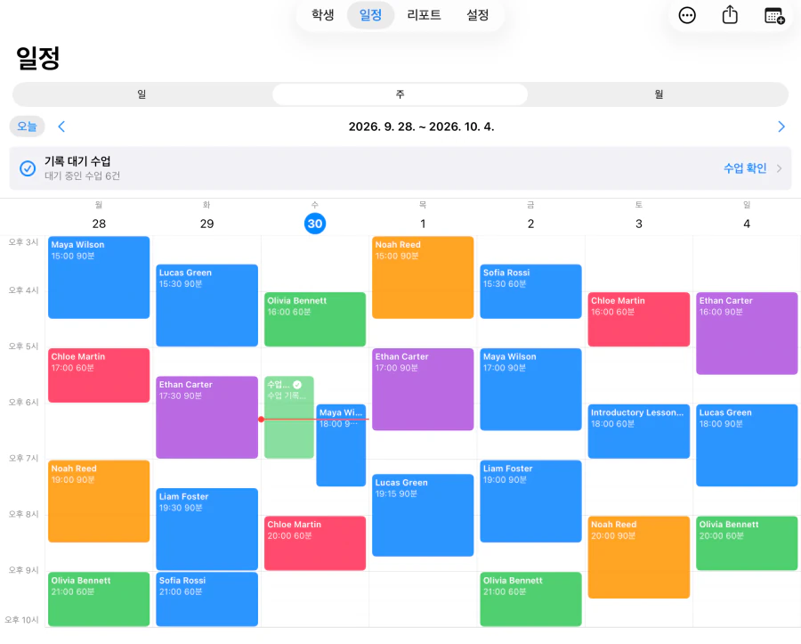Screen dimensions: 801x644
Task: Open the 설정 tab
Action: 477,15
